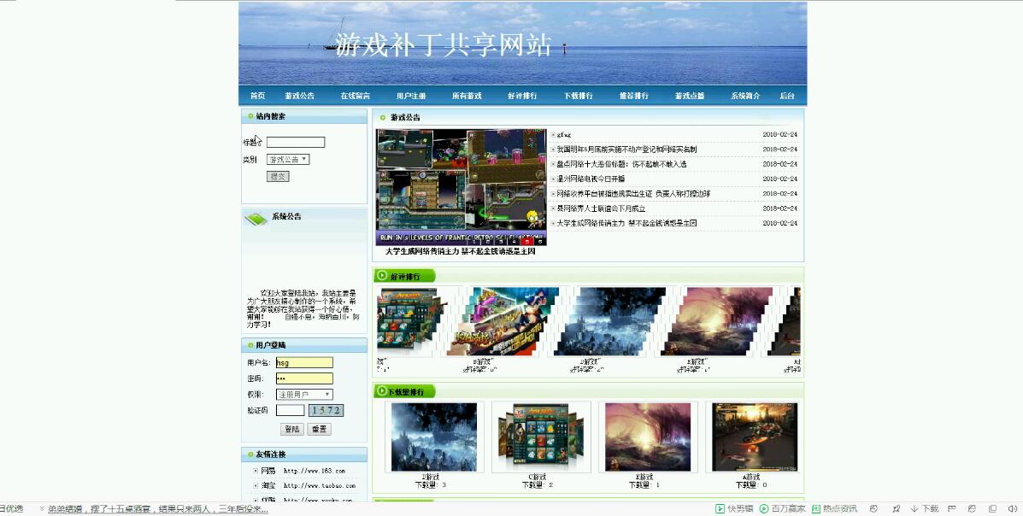The width and height of the screenshot is (1023, 516).
Task: Open the 盘点网络十大恶俗标题 announcement
Action: [x=621, y=164]
